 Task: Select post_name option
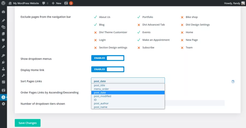128,107
